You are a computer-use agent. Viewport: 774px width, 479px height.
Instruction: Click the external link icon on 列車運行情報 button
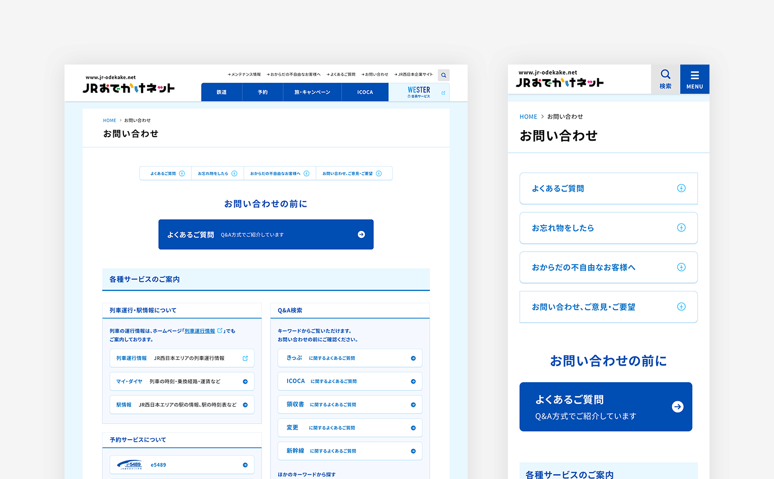coord(245,358)
